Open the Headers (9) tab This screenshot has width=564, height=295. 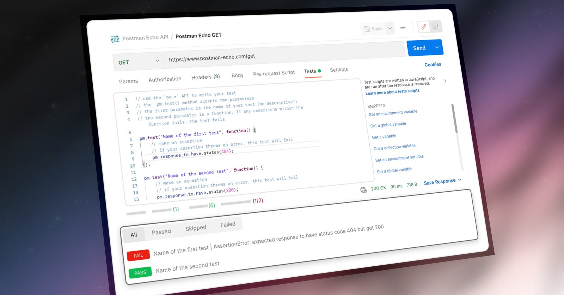pos(206,77)
